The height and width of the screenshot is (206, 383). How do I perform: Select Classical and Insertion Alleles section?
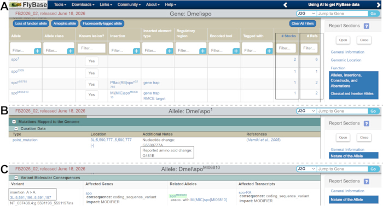(352, 93)
